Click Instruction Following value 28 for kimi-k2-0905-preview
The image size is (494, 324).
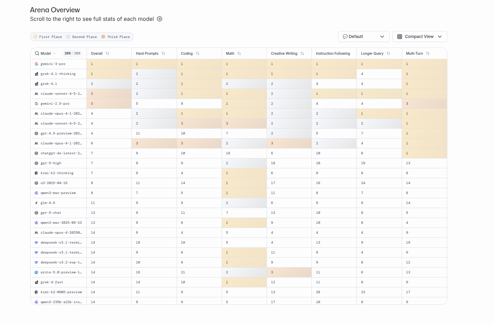(318, 292)
